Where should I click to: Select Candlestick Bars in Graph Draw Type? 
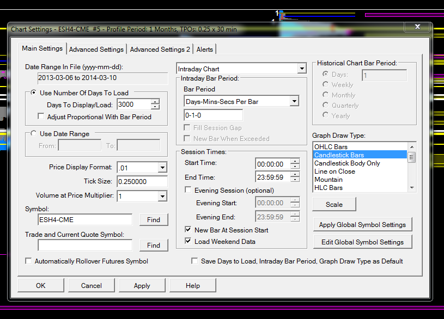click(360, 155)
